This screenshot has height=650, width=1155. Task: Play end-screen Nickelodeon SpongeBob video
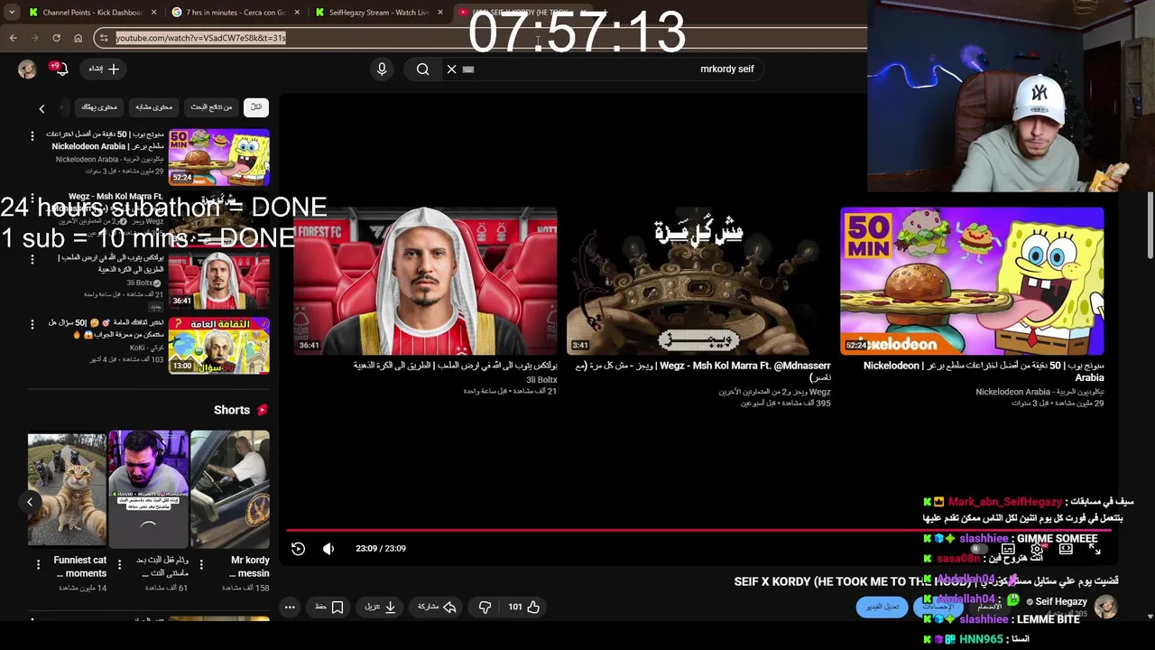972,282
